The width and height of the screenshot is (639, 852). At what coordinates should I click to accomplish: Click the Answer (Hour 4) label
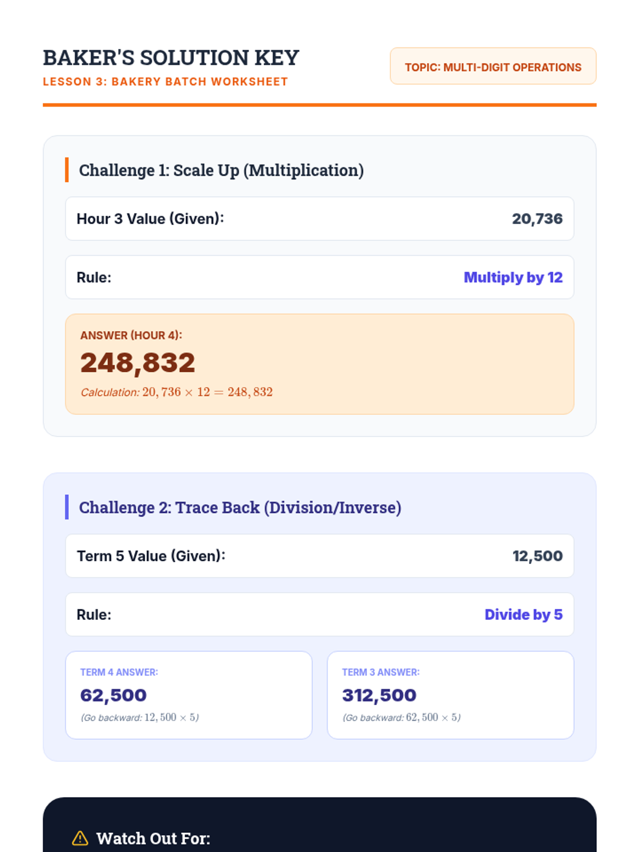click(x=131, y=335)
